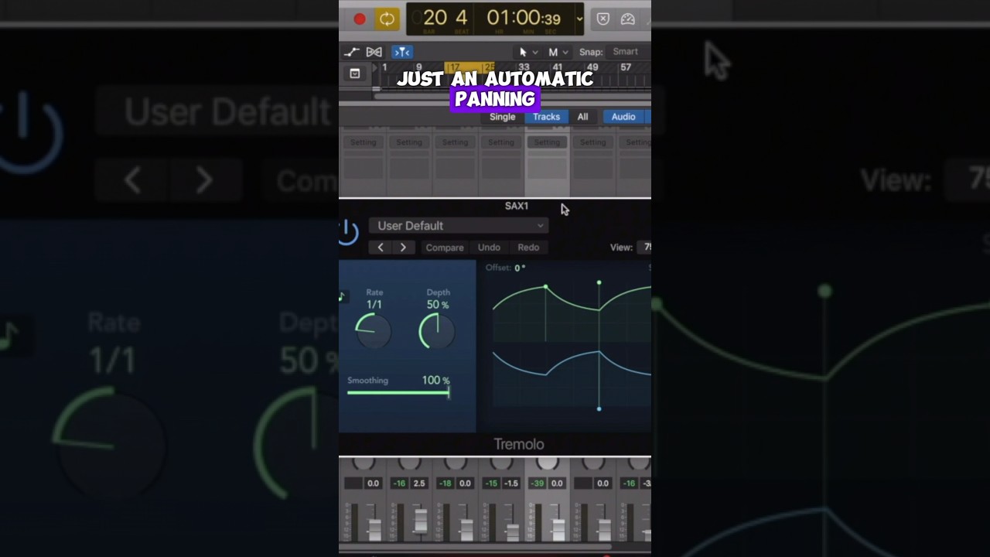The height and width of the screenshot is (557, 990).
Task: Toggle the Audio channel filter button
Action: click(623, 117)
